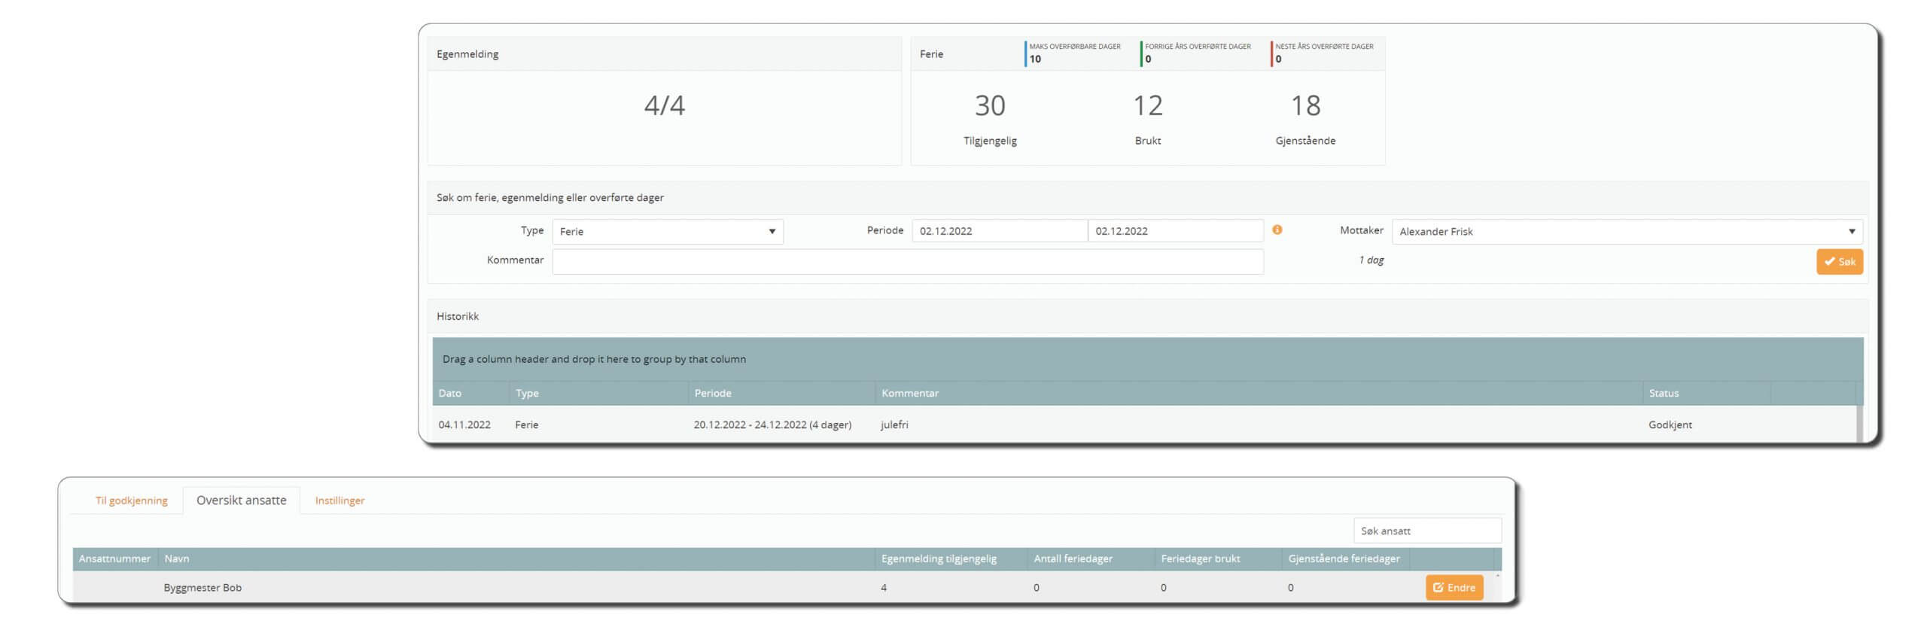Image resolution: width=1927 pixels, height=642 pixels.
Task: Click the '1 dag' duration text
Action: [x=1371, y=260]
